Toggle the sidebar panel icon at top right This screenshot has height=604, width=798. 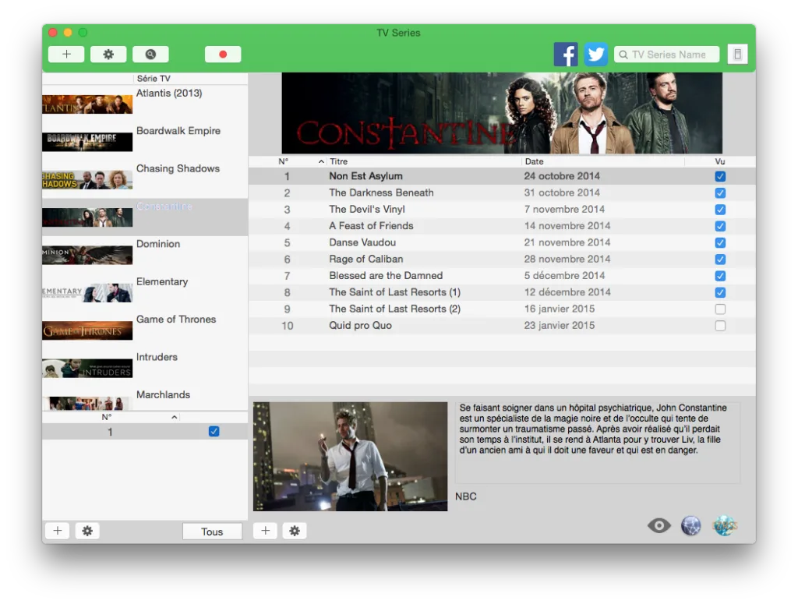coord(737,55)
